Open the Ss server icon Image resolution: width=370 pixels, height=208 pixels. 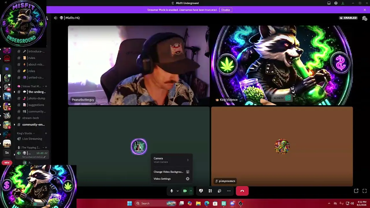click(7, 153)
